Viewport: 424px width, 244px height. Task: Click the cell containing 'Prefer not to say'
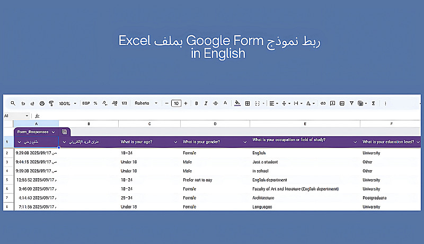tap(215, 180)
